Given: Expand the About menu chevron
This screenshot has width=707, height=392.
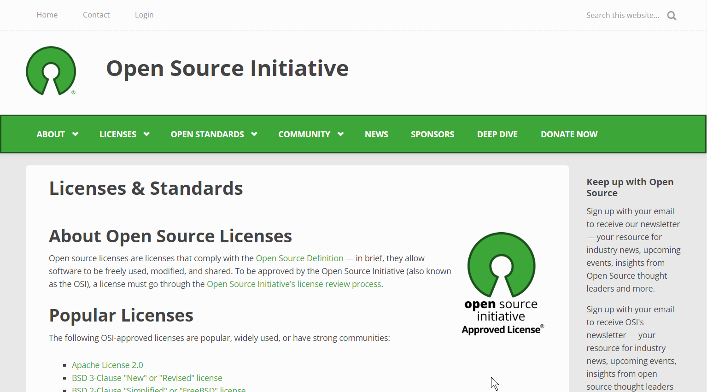Looking at the screenshot, I should (76, 134).
